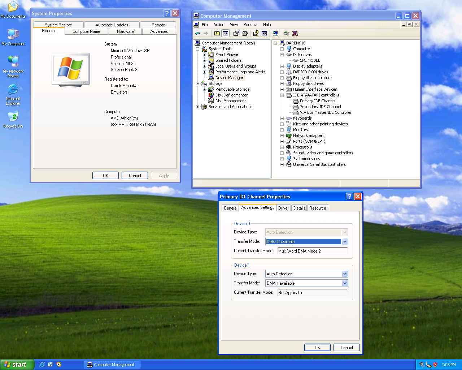The width and height of the screenshot is (462, 370).
Task: Switch to Driver tab in IDE Channel Properties
Action: tap(283, 208)
